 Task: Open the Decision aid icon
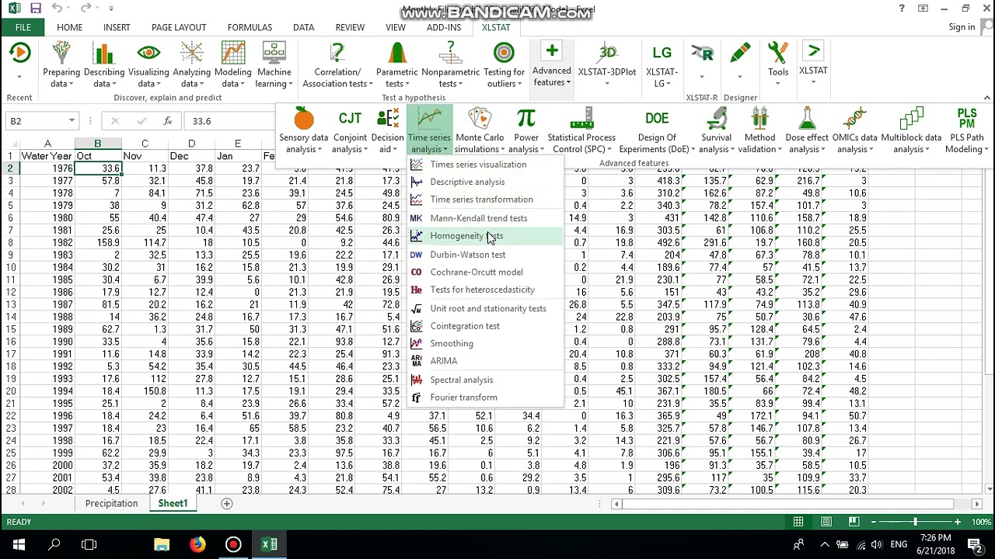(x=387, y=118)
